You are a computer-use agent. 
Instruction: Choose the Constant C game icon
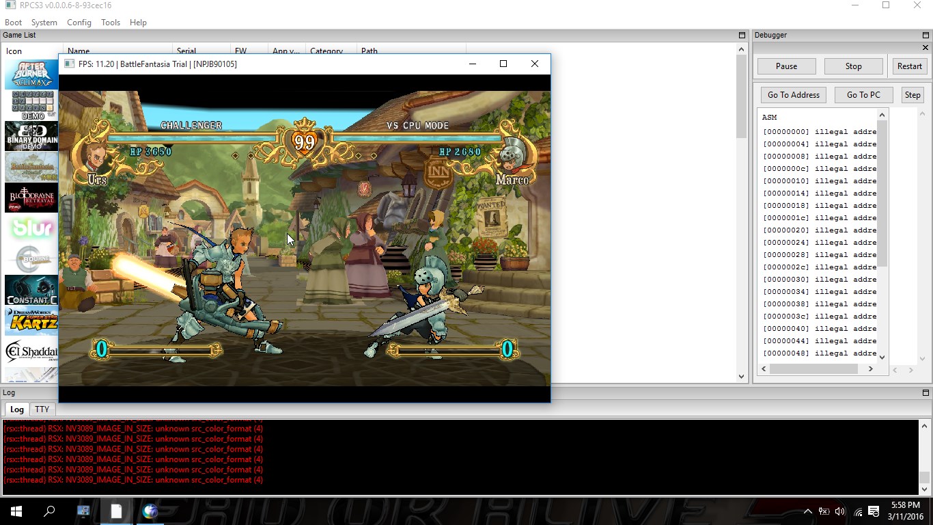pos(31,290)
